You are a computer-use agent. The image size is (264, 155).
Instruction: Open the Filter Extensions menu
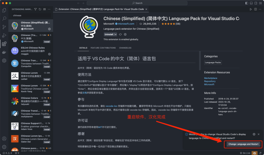[x=36, y=9]
